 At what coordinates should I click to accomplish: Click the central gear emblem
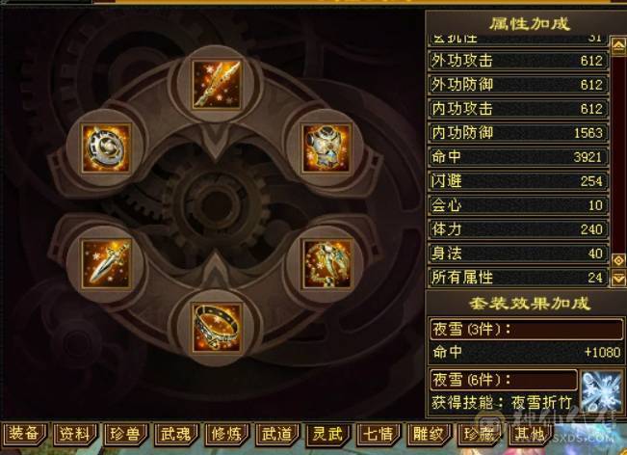coord(216,205)
